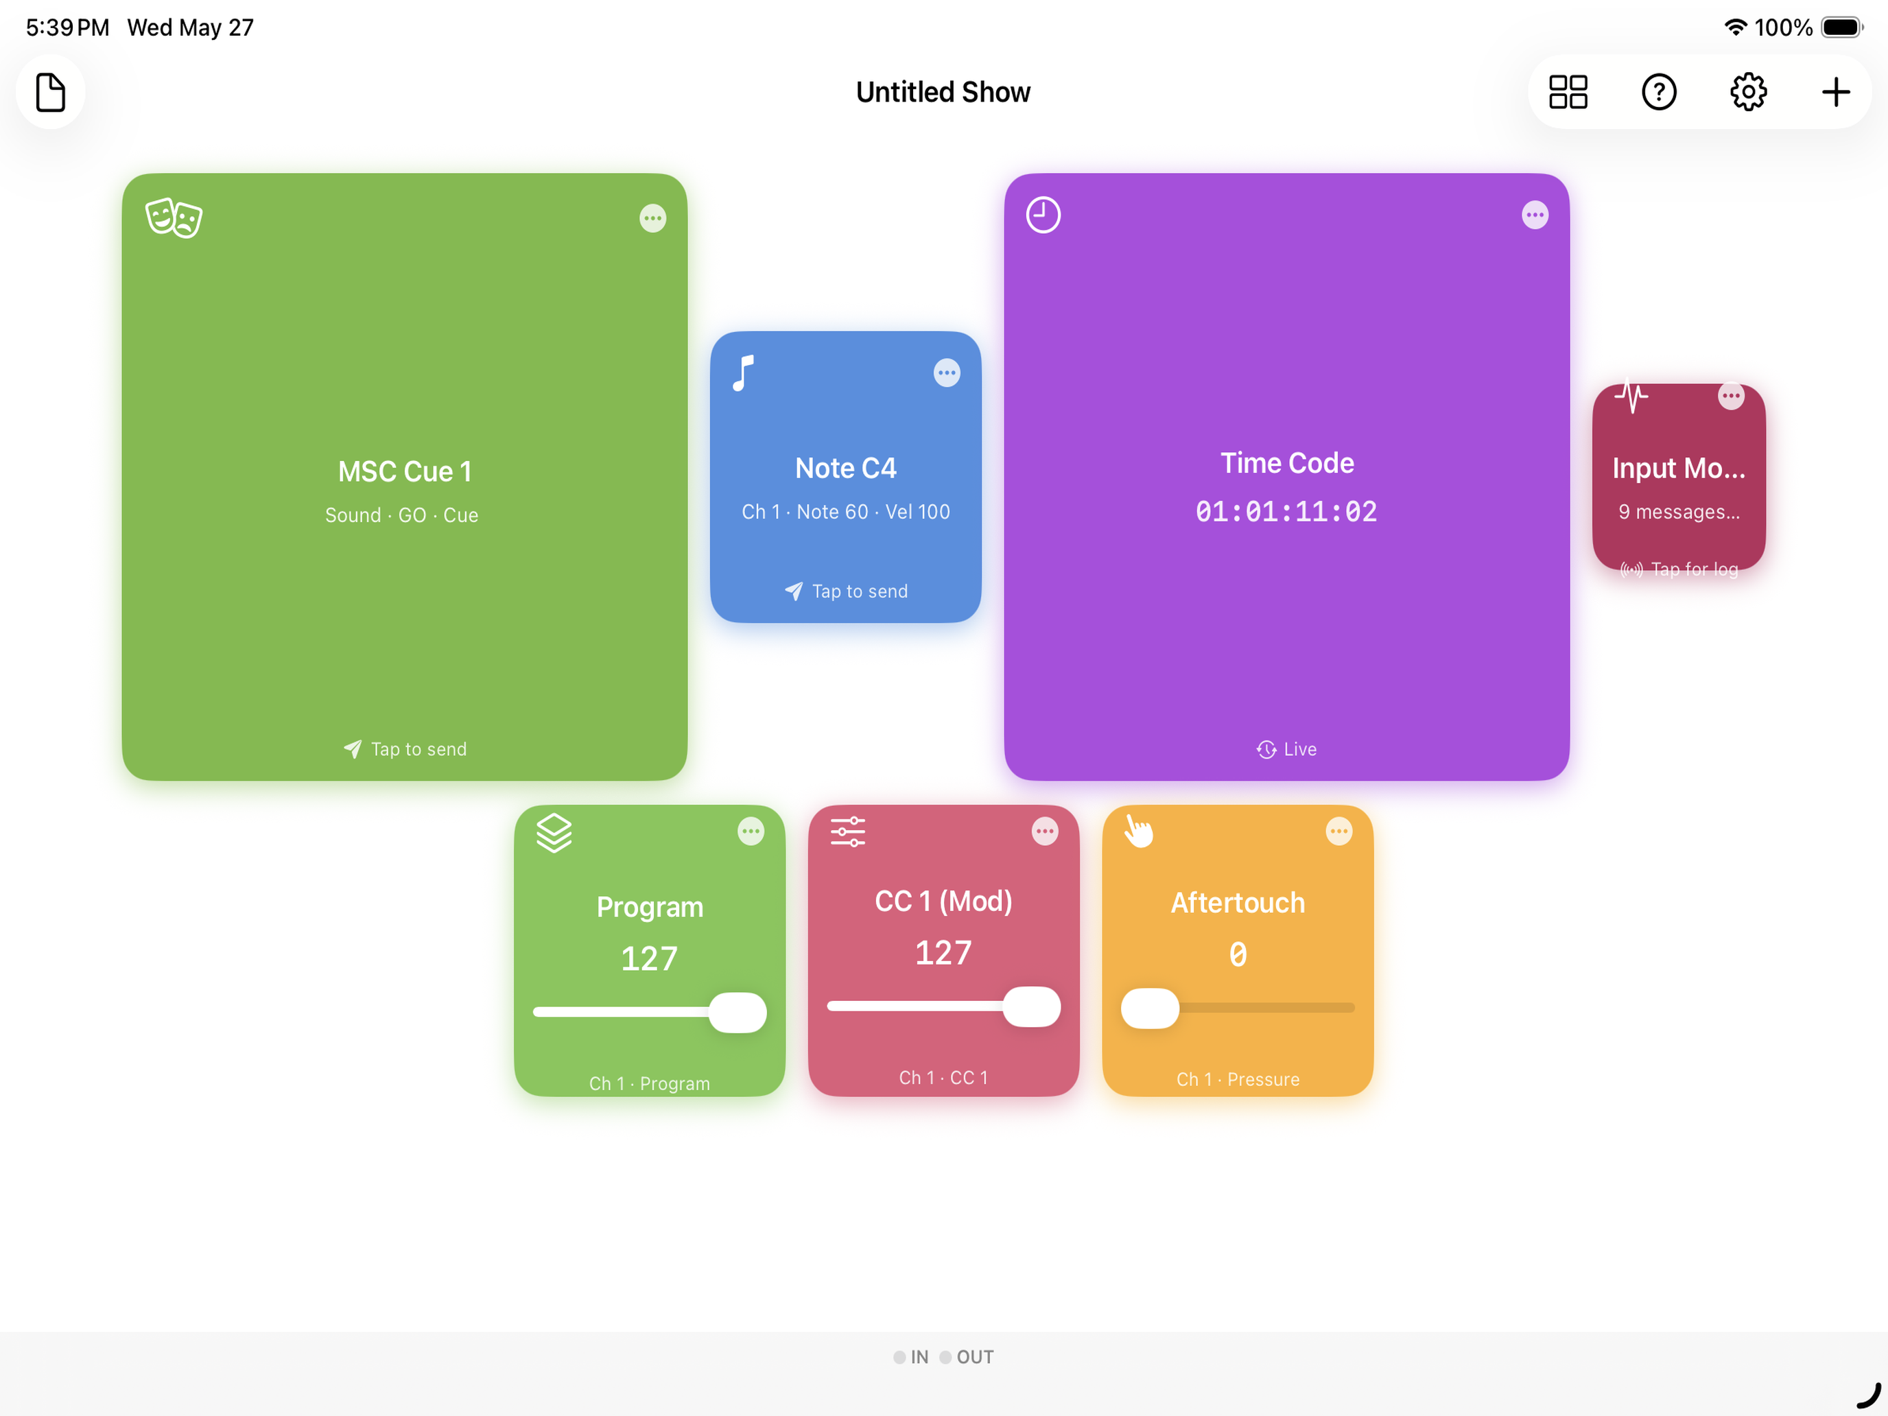Click 'Ch 1 · Note 60 · Vel 100' text
The height and width of the screenshot is (1416, 1888).
pyautogui.click(x=846, y=512)
